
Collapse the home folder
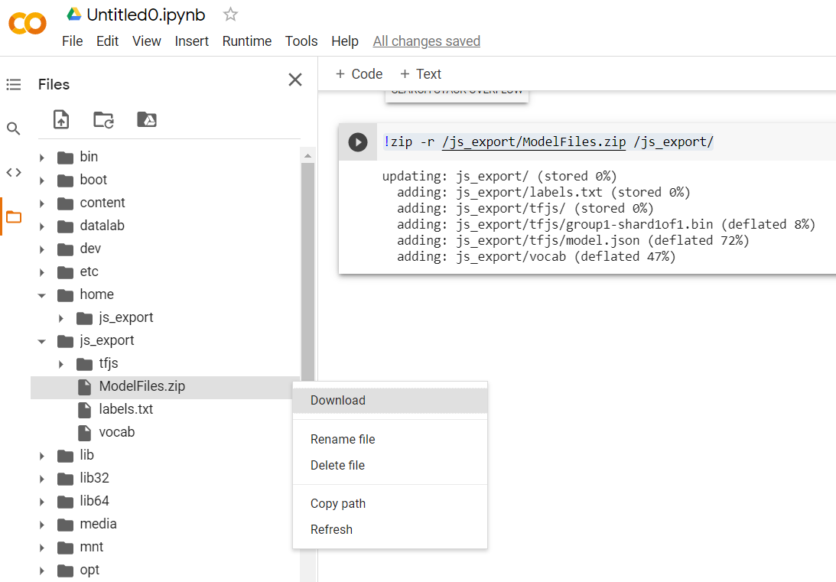[42, 295]
